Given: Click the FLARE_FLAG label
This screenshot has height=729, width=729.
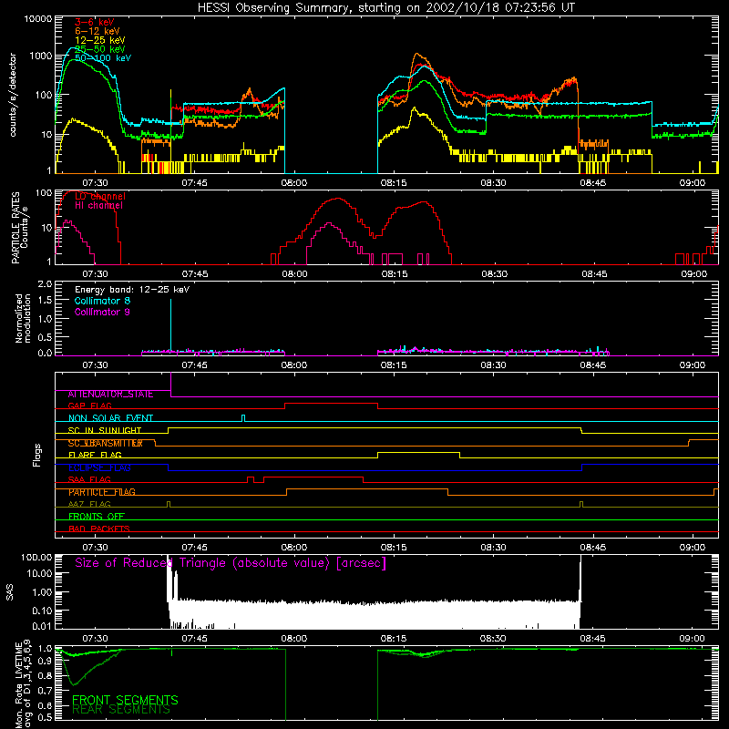Looking at the screenshot, I should point(95,455).
